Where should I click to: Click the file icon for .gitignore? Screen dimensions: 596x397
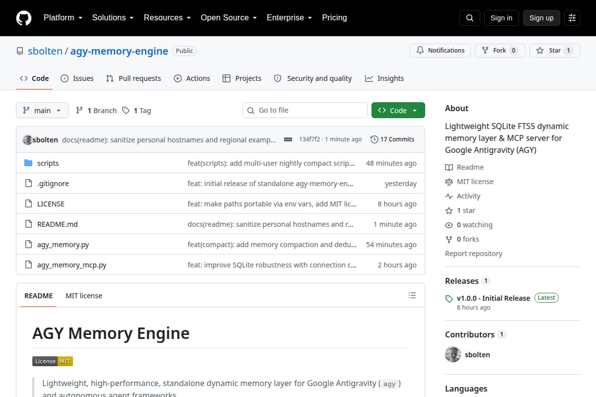(x=28, y=184)
